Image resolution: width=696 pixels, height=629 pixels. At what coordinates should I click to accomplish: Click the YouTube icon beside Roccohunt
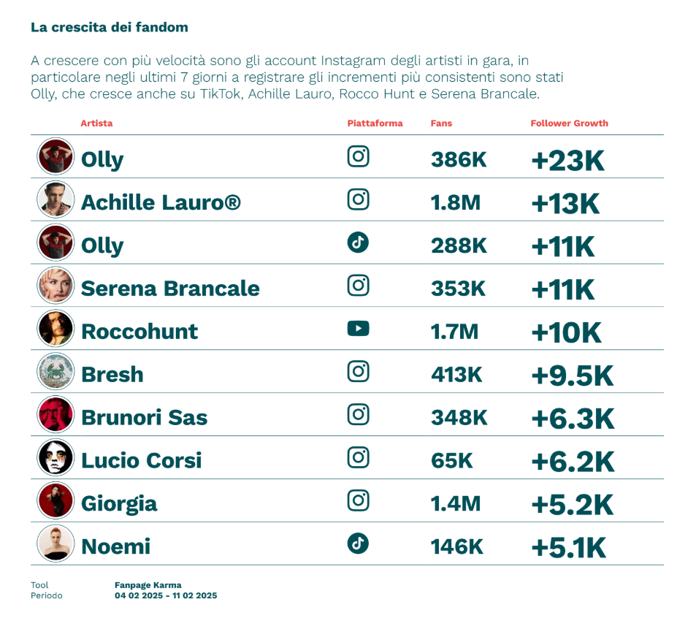358,329
